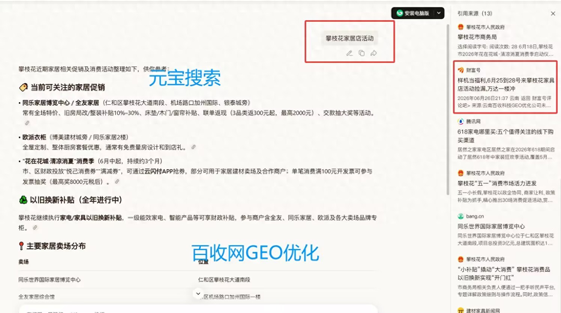Open the “小补贴”撬动“大消费” source article

coord(504,274)
